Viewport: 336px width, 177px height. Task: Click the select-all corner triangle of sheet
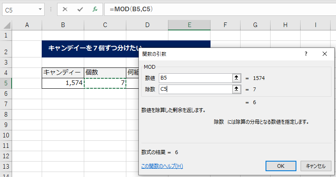pos(6,25)
